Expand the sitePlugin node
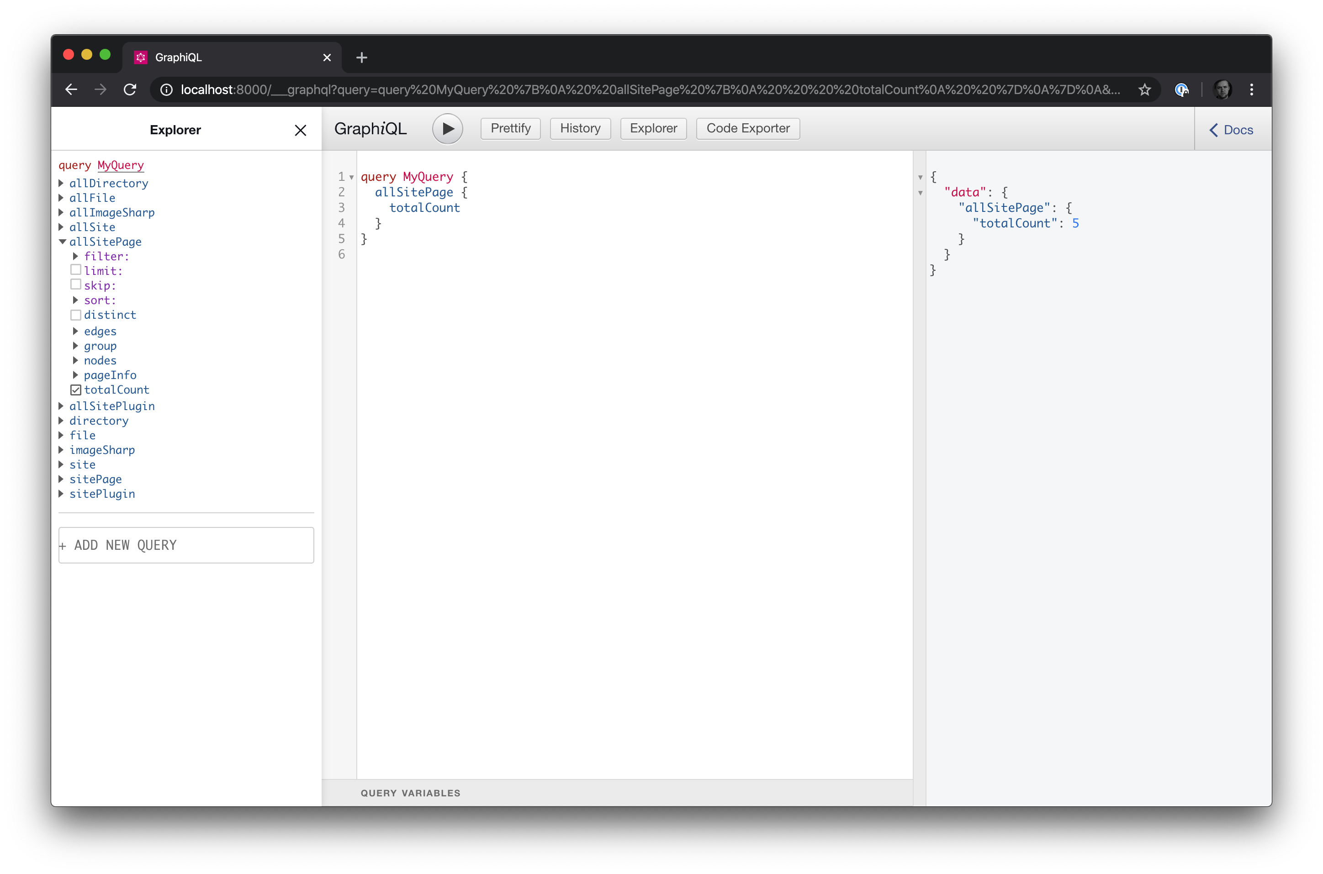The image size is (1323, 874). (x=61, y=493)
